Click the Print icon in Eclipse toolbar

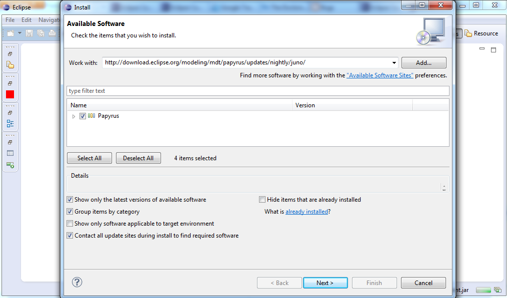pyautogui.click(x=52, y=33)
